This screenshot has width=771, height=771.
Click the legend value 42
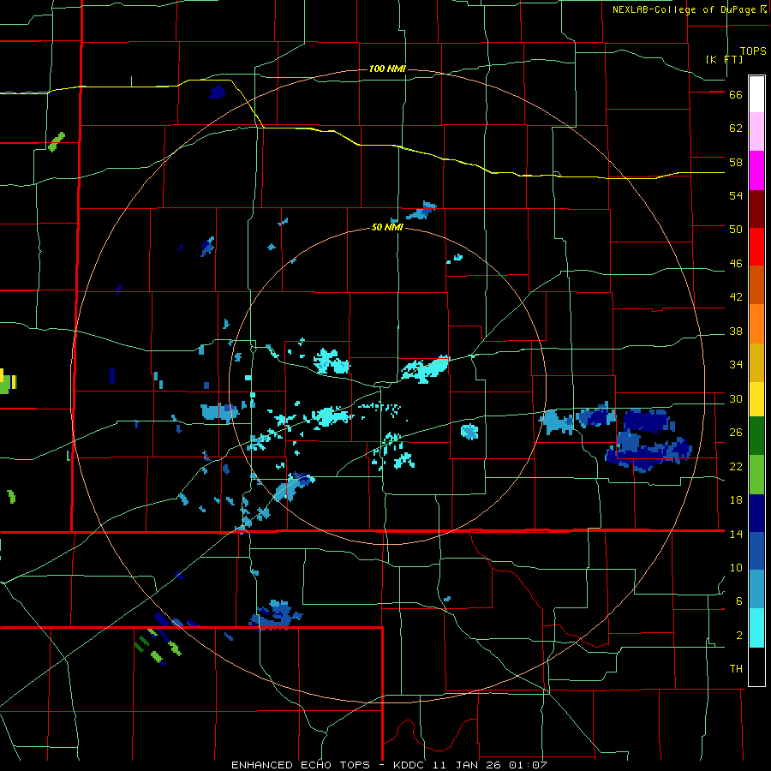point(736,297)
